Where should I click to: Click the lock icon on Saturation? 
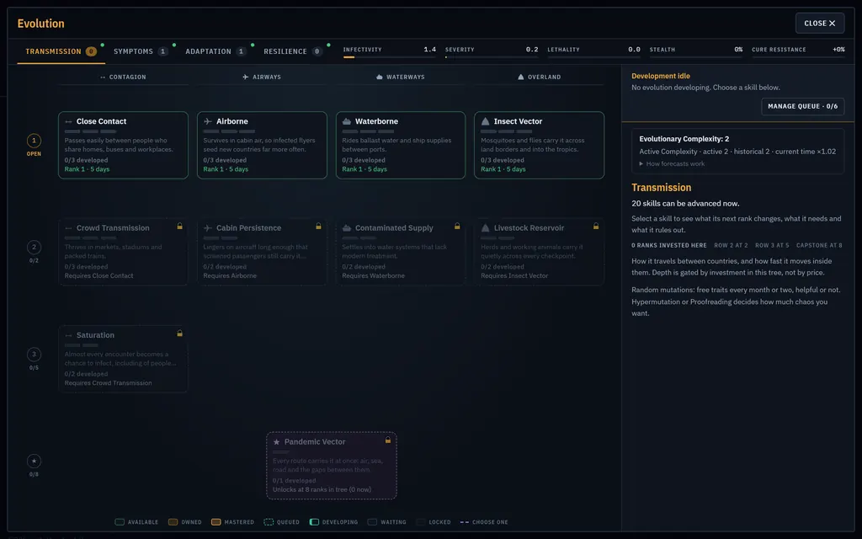(180, 334)
